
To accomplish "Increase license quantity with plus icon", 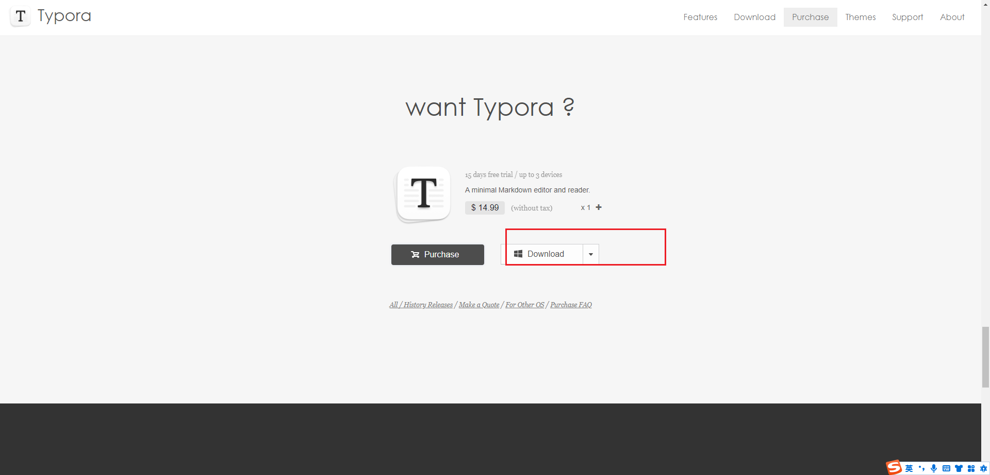I will click(x=599, y=207).
